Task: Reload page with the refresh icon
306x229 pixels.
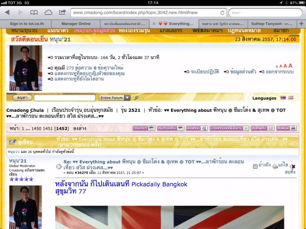Action: 222,13
